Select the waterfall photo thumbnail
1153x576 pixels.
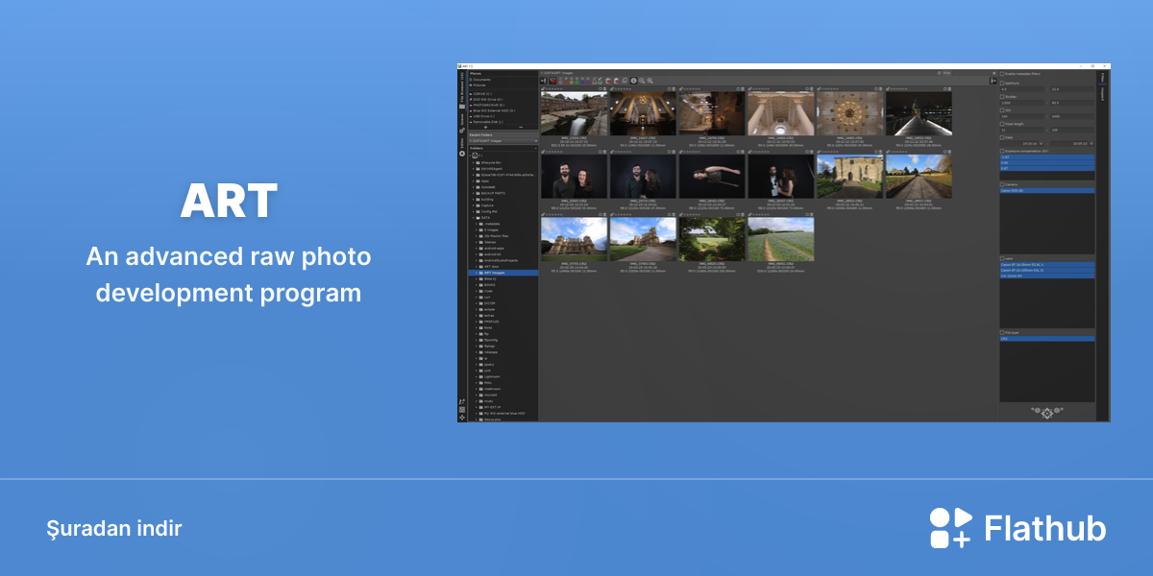pyautogui.click(x=574, y=113)
